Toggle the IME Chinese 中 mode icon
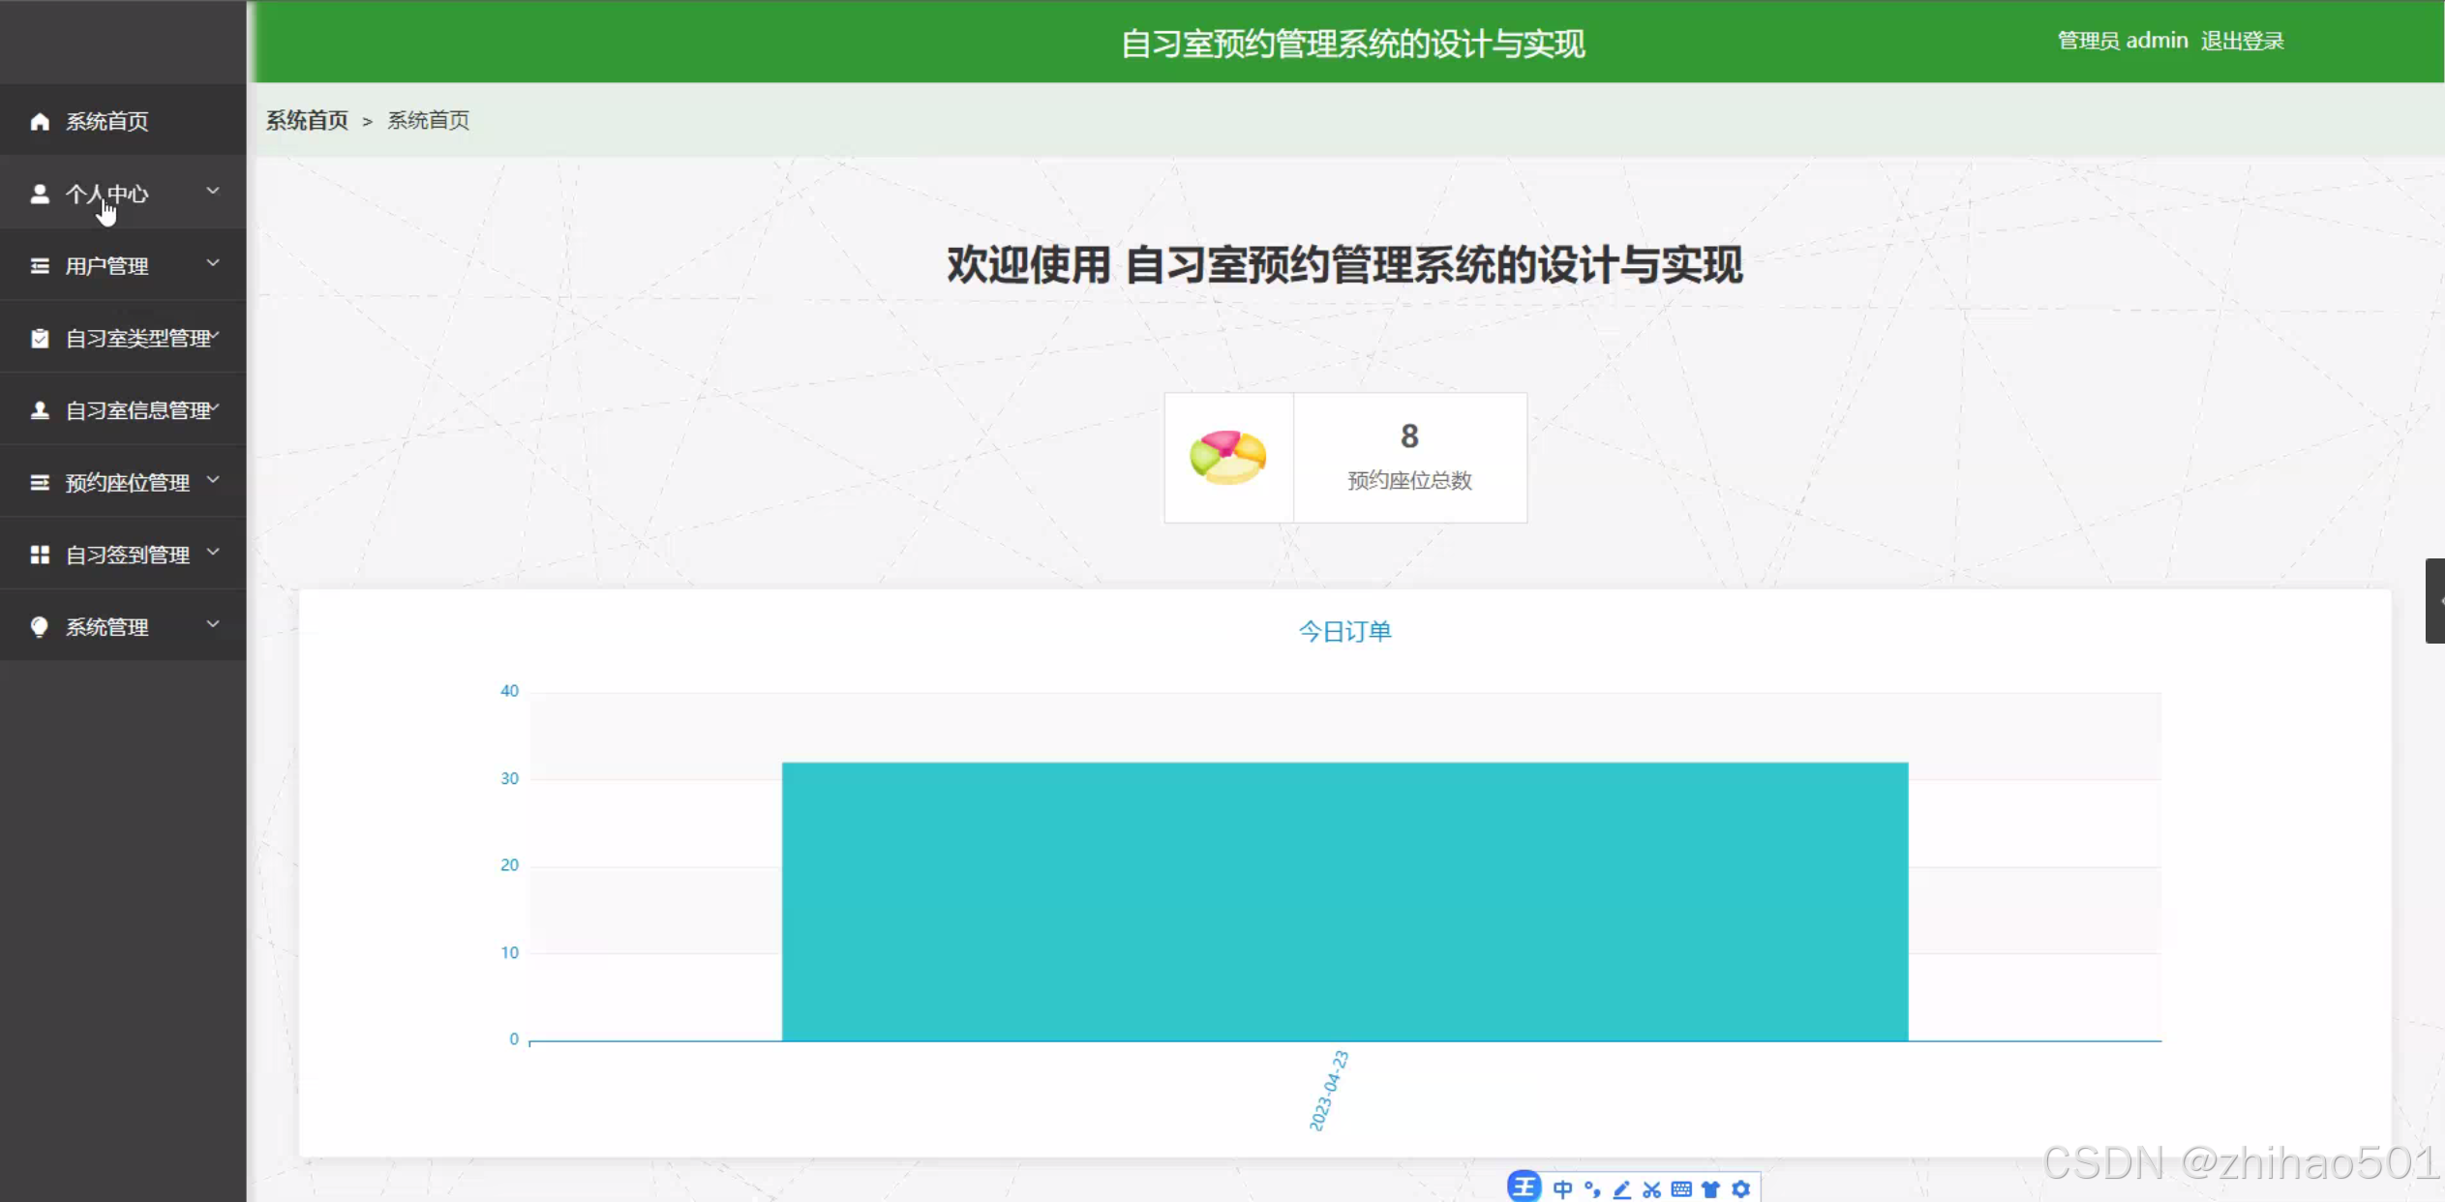Image resolution: width=2445 pixels, height=1202 pixels. coord(1562,1189)
